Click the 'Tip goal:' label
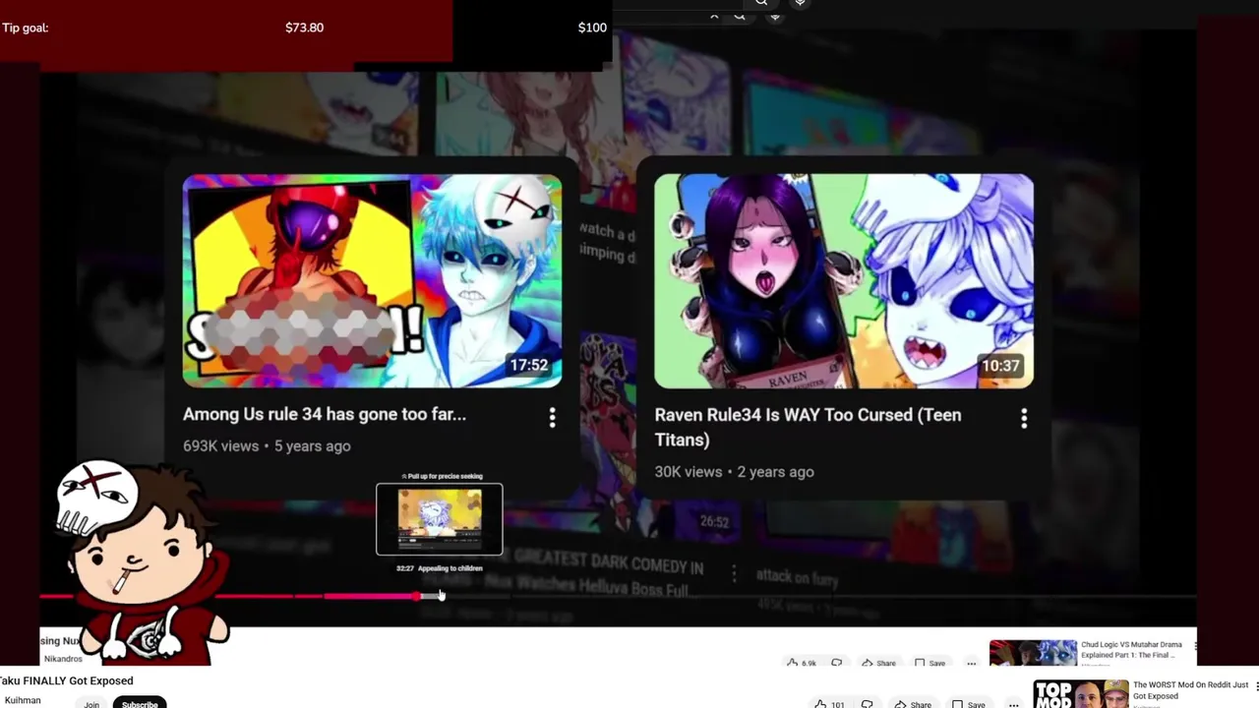Image resolution: width=1259 pixels, height=708 pixels. (x=26, y=28)
